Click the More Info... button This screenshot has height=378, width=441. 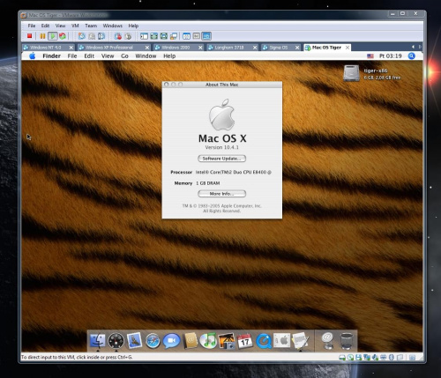[x=221, y=194]
